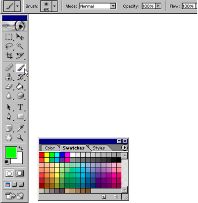The height and width of the screenshot is (203, 198).
Task: Select the Crop tool
Action: [9, 56]
